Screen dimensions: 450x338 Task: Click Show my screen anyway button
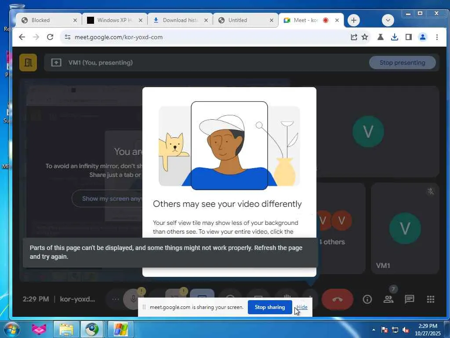(107, 198)
